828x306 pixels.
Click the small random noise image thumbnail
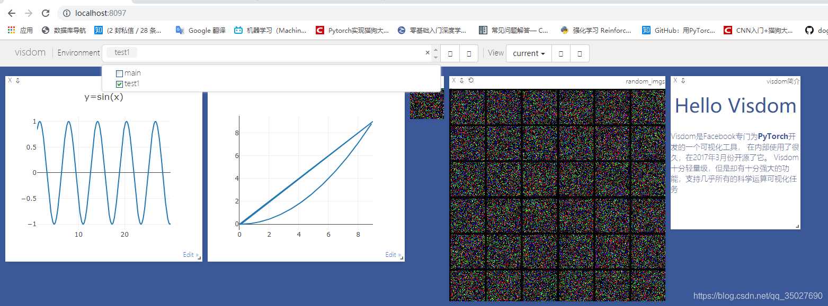(426, 104)
